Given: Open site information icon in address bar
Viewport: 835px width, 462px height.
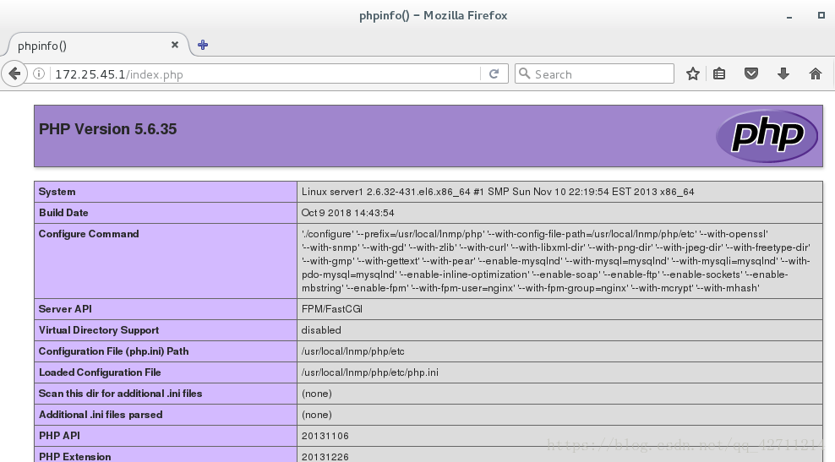Looking at the screenshot, I should coord(39,73).
